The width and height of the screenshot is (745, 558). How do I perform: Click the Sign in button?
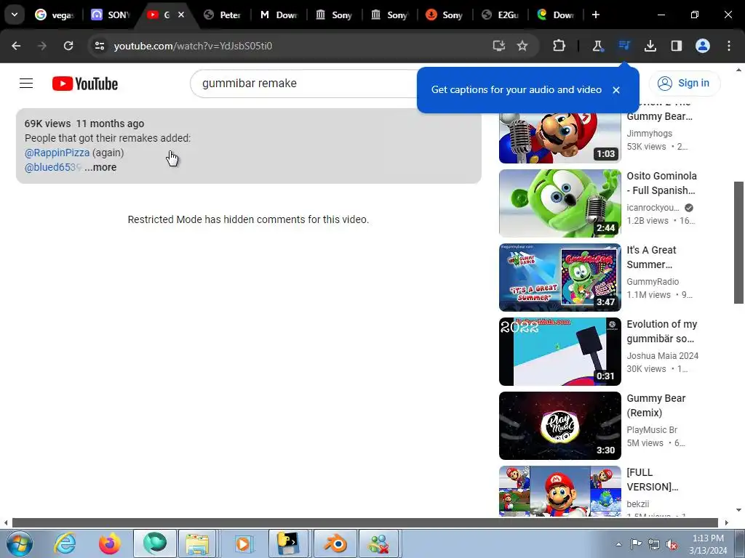point(684,83)
